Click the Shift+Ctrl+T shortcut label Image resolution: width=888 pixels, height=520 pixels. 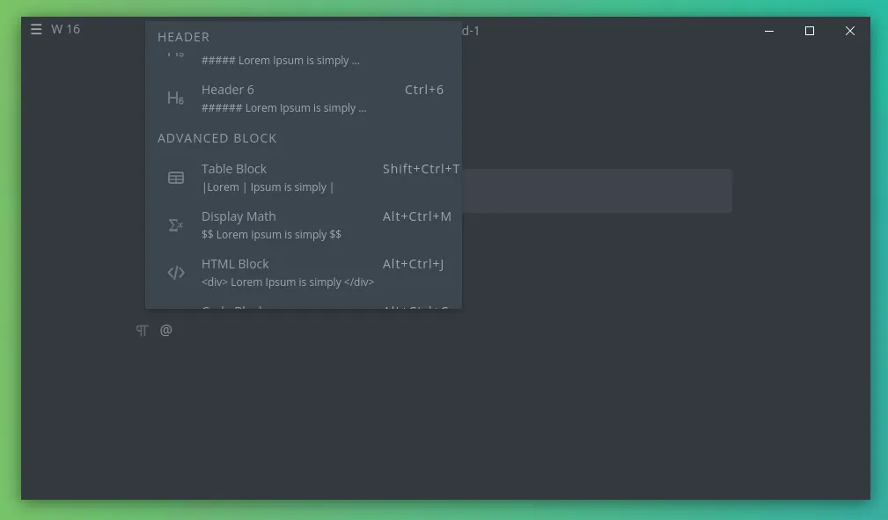(x=421, y=168)
